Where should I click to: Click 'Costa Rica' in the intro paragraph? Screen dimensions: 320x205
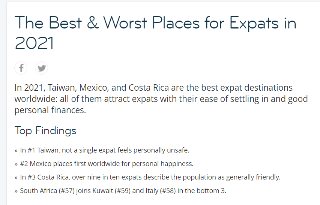tap(149, 88)
